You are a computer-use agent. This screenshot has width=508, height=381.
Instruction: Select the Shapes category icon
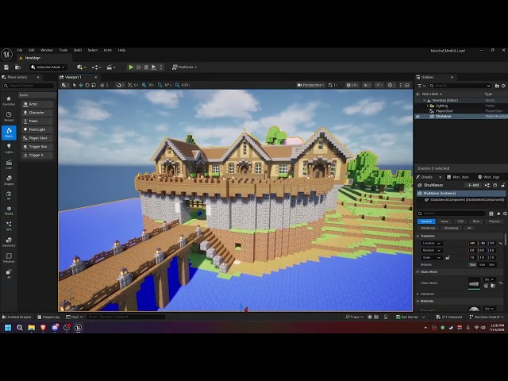point(9,180)
